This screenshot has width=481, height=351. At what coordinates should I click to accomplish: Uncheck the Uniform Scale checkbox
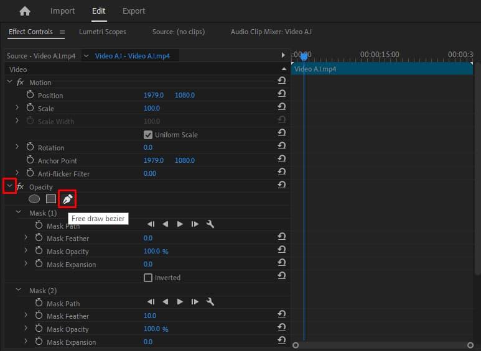148,134
